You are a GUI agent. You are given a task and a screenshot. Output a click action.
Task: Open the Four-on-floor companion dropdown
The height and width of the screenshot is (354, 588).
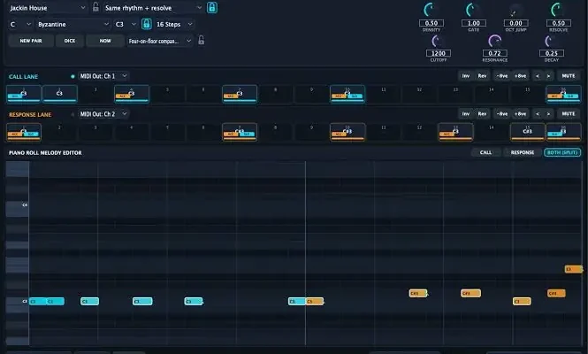160,41
